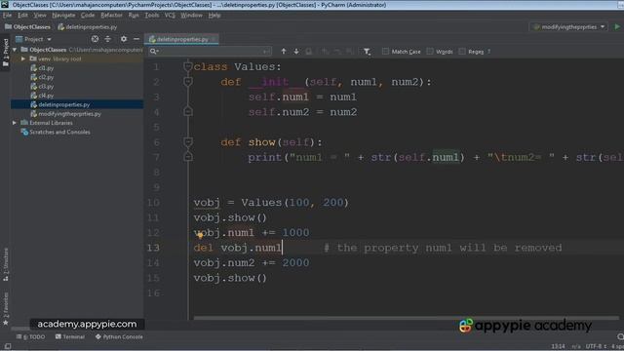Click the tool windows toggle in bottom-left corner
The width and height of the screenshot is (624, 351).
(8, 346)
